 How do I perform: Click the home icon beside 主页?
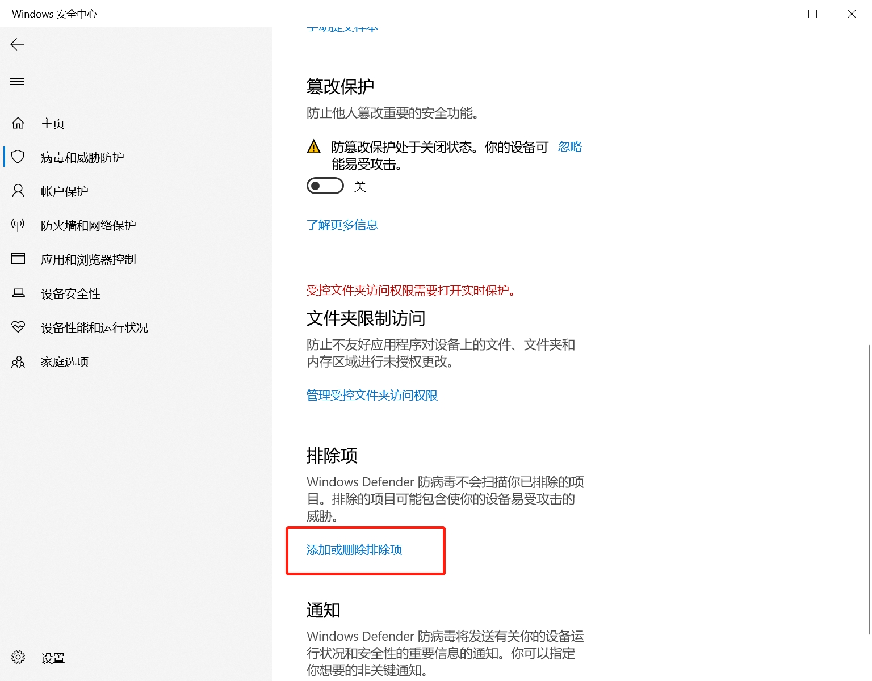(18, 123)
